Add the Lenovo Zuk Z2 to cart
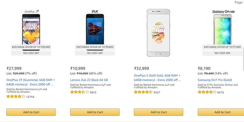This screenshot has height=122, width=244. click(95, 112)
